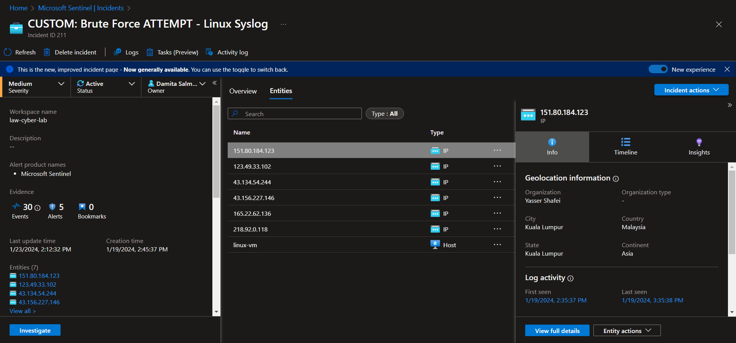Open the Activity log
The image size is (736, 343).
click(227, 52)
